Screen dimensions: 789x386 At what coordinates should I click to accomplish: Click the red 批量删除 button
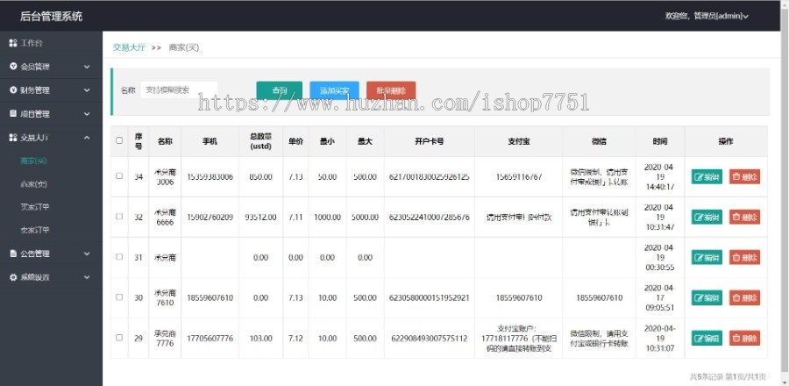tap(391, 90)
